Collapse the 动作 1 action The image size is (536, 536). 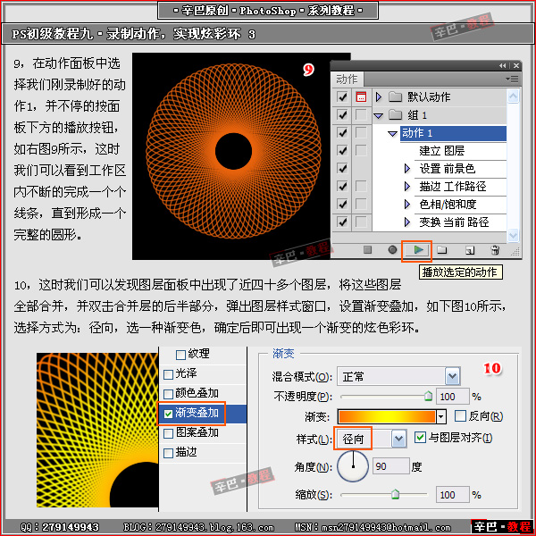(393, 134)
